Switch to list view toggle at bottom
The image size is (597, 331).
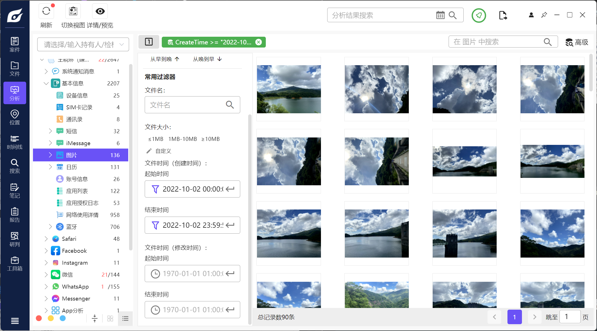pos(125,318)
